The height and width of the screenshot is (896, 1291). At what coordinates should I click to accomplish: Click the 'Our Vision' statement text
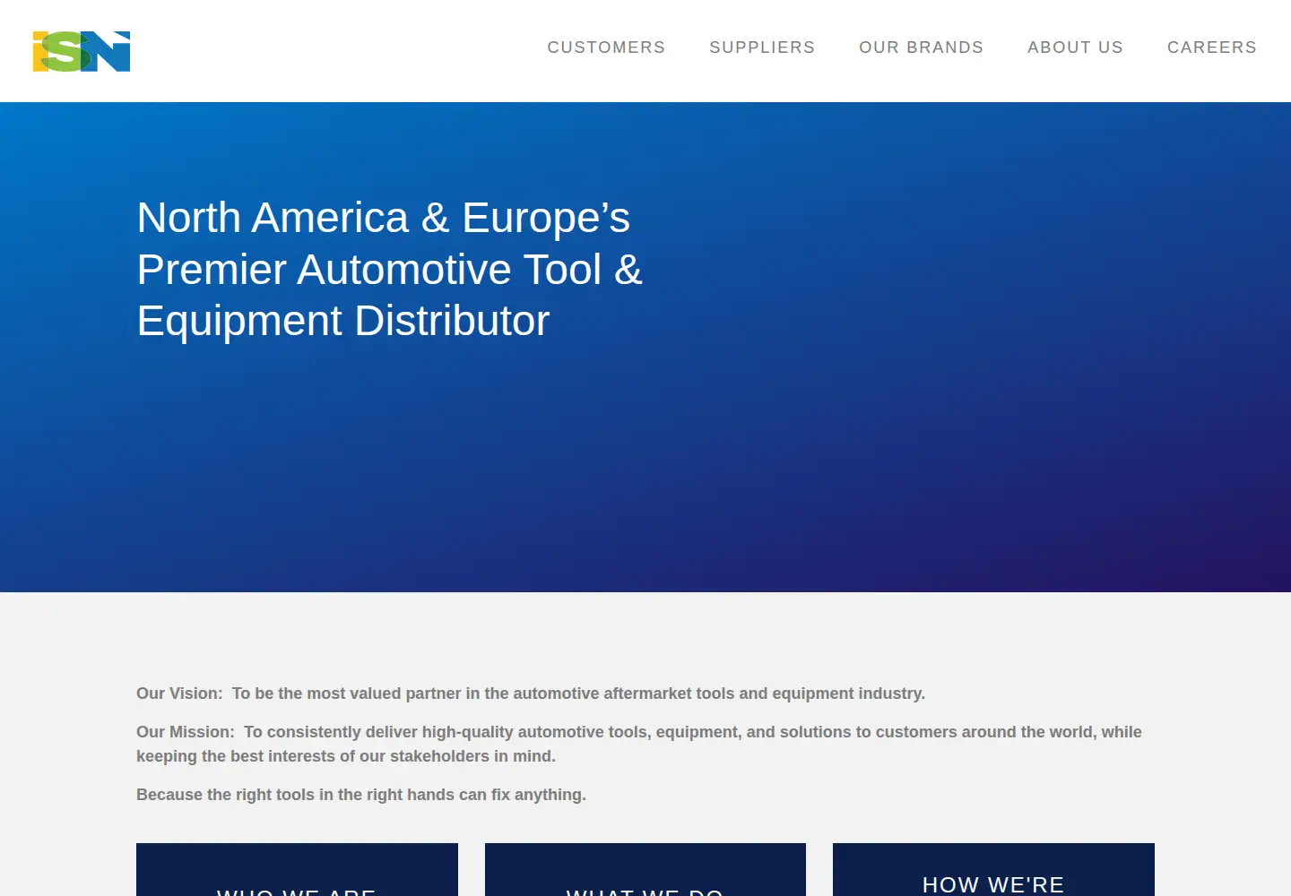[531, 694]
